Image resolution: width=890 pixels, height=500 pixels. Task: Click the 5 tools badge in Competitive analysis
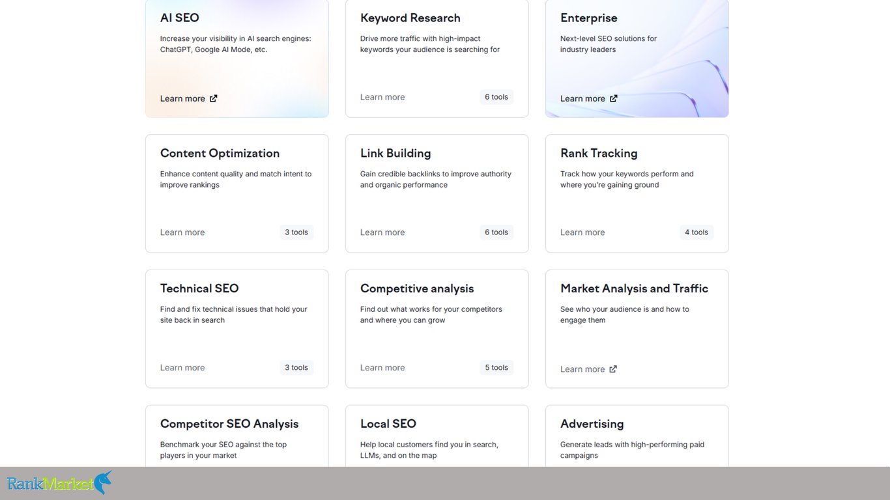click(x=496, y=368)
